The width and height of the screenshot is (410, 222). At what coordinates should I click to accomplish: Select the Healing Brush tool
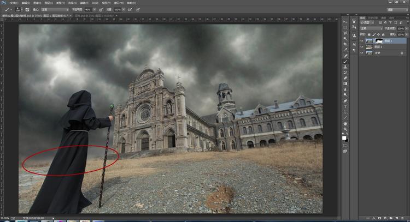pyautogui.click(x=345, y=56)
